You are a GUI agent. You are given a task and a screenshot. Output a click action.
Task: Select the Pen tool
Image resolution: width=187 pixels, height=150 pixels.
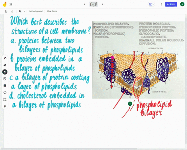click(5, 58)
